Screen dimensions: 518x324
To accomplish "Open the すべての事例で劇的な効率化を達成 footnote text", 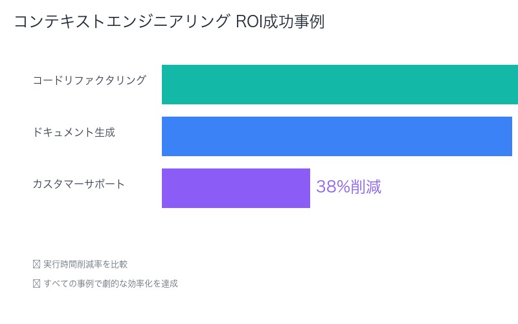I will (110, 284).
